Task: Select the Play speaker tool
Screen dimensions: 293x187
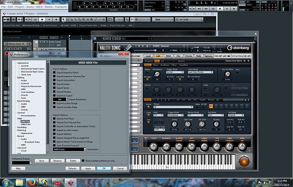Action: click(104, 20)
